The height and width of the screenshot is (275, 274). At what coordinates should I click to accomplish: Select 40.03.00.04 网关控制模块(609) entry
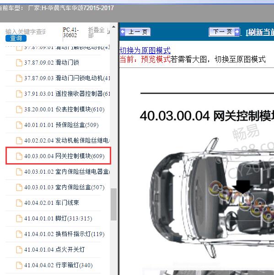pyautogui.click(x=64, y=156)
